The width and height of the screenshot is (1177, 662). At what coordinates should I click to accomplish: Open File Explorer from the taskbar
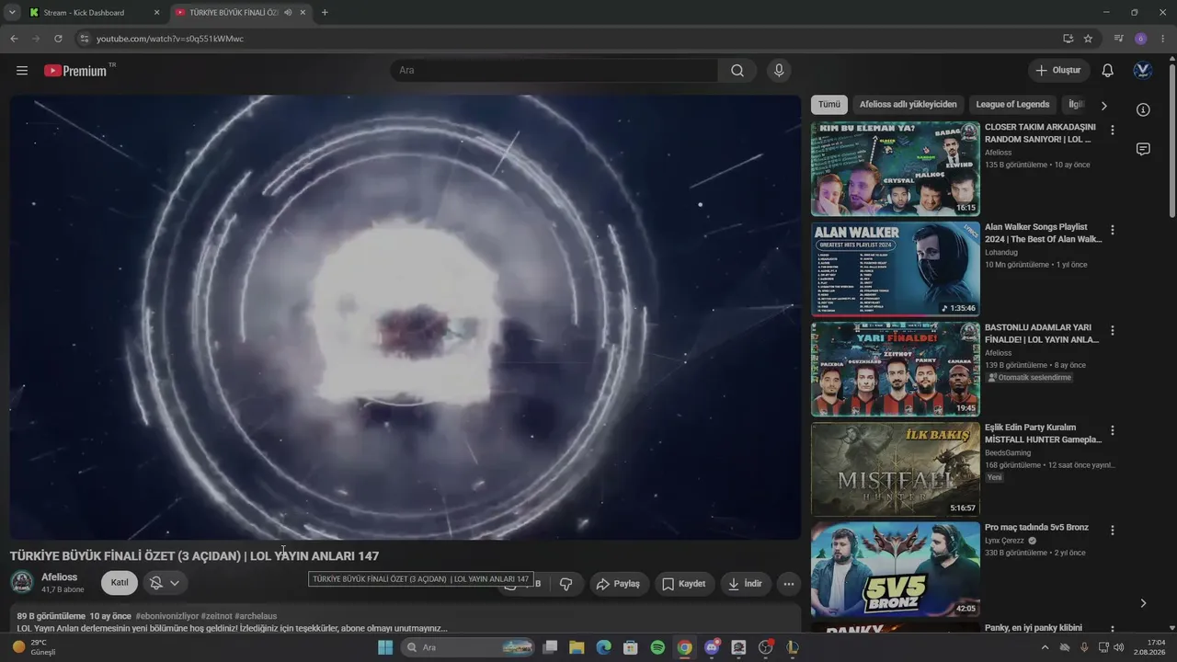click(577, 647)
